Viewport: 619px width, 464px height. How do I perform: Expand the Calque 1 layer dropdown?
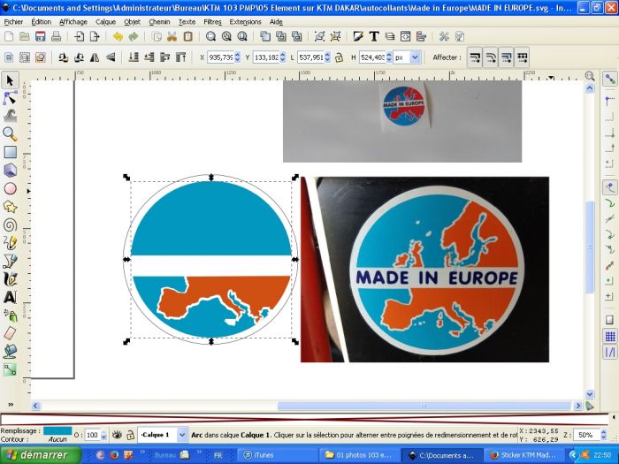[182, 435]
